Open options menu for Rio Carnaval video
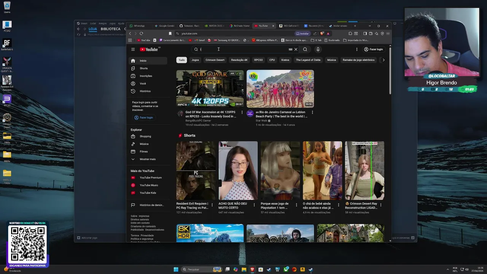The image size is (487, 274). click(x=312, y=113)
